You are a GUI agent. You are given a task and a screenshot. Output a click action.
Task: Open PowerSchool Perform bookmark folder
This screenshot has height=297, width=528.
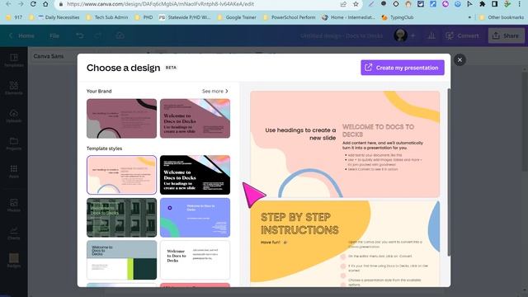(289, 17)
